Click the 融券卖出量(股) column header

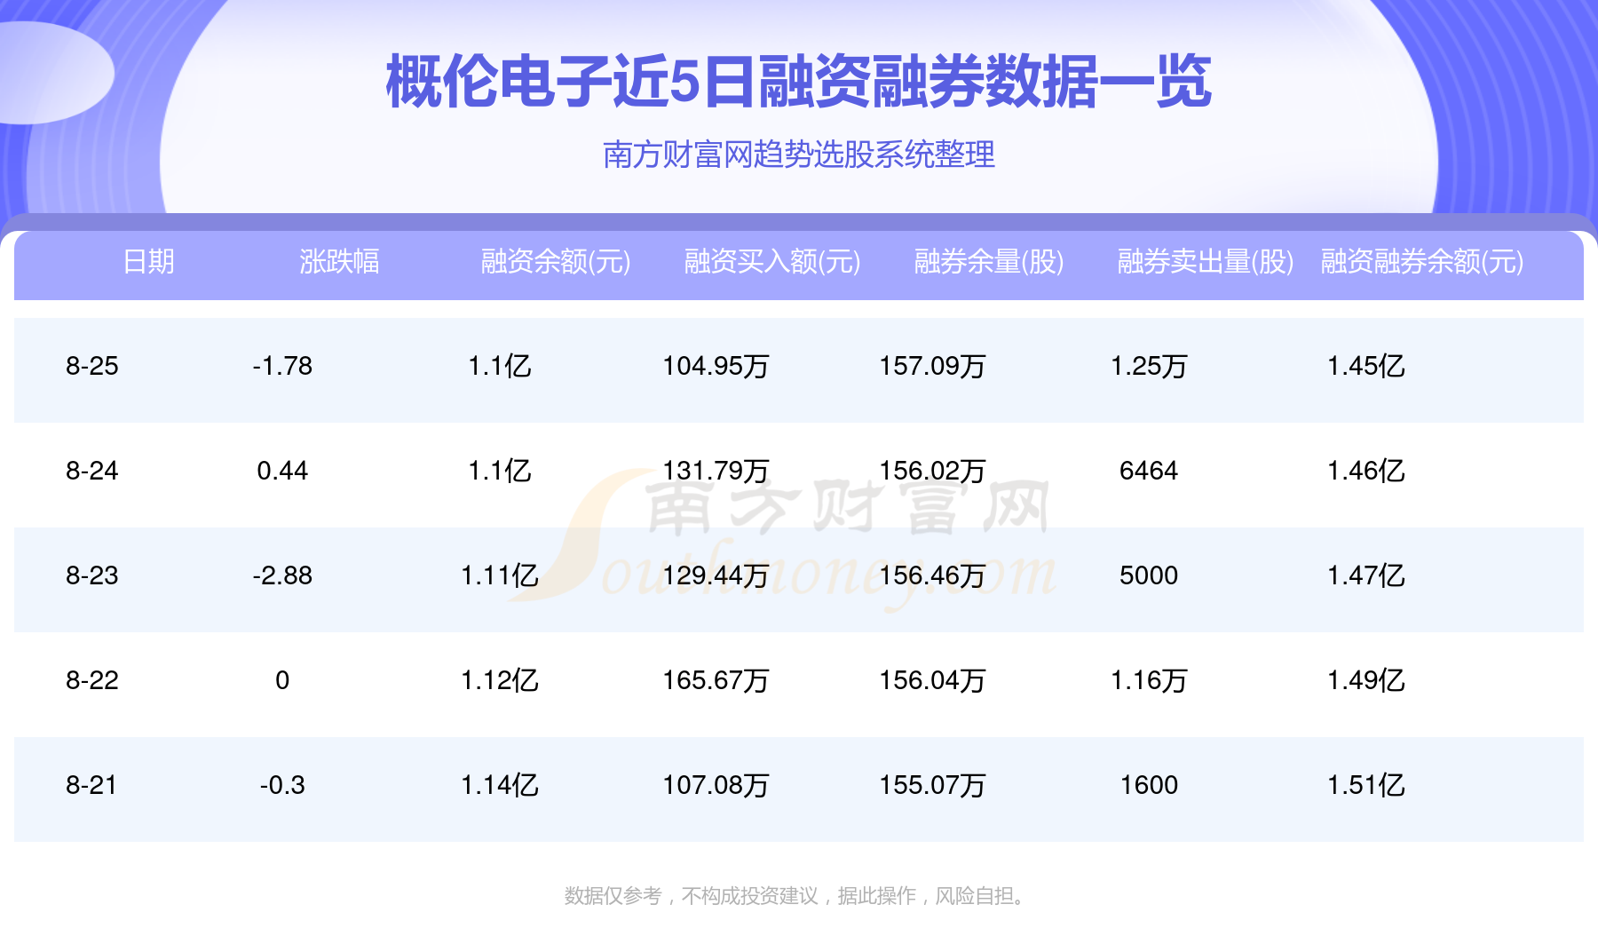pos(1206,262)
